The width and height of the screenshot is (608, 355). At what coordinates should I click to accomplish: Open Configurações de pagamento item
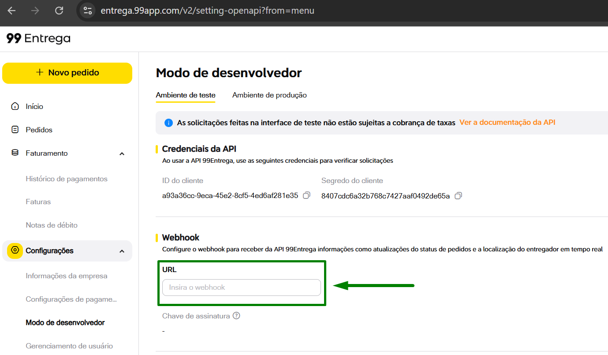71,299
